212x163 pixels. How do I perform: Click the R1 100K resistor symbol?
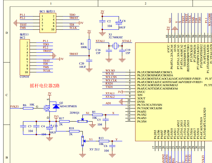pos(89,44)
